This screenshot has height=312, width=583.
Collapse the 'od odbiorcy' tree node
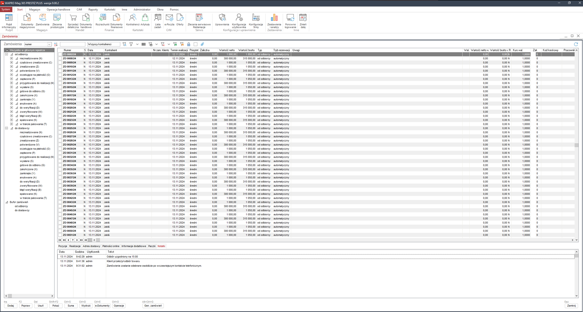[x=6, y=54]
